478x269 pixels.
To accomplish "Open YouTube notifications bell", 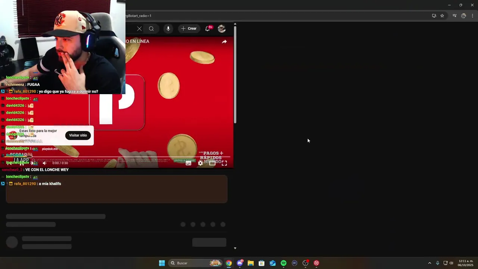I will [208, 28].
